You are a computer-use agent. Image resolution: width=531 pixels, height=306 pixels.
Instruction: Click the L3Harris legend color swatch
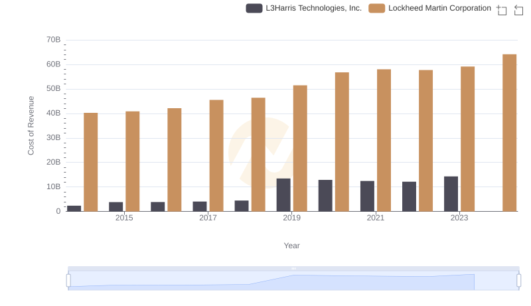coord(254,8)
